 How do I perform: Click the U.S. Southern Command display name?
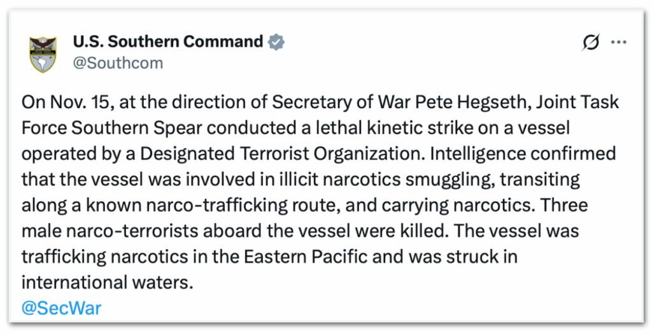click(167, 42)
